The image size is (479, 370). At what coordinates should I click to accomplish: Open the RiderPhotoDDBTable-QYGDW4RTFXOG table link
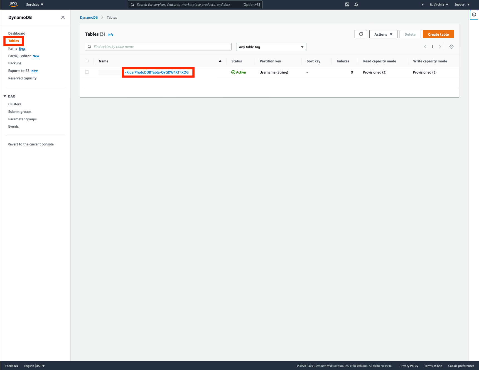[x=157, y=72]
